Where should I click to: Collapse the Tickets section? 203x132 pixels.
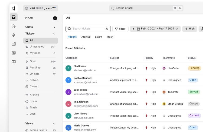(54, 34)
